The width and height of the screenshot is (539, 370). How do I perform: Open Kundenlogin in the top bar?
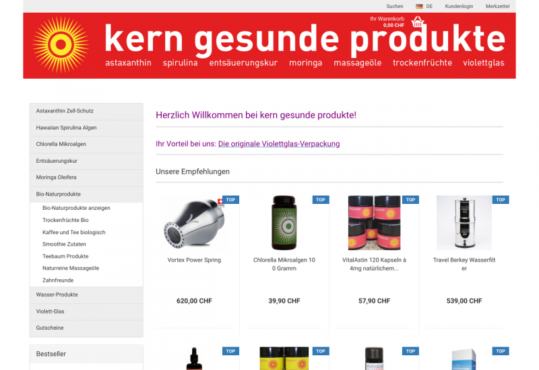point(459,6)
